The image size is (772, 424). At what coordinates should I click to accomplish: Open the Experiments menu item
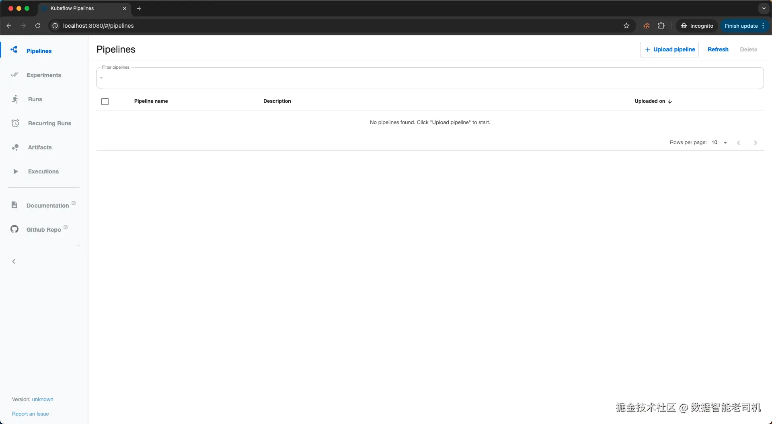(44, 75)
